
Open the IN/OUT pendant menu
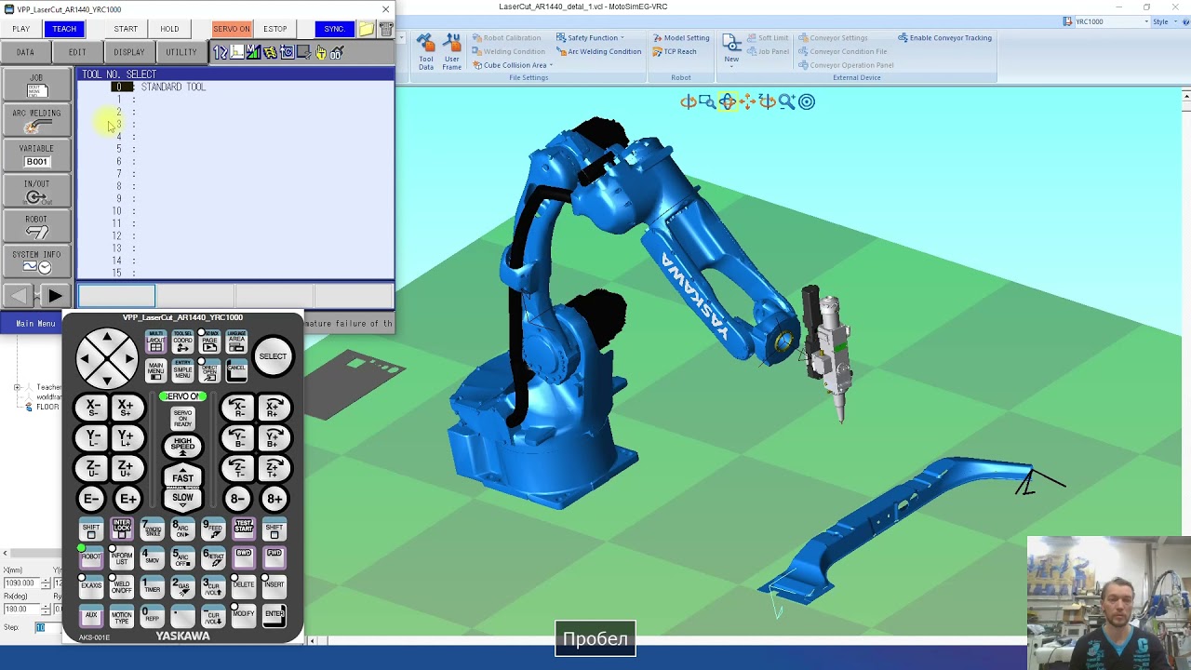pyautogui.click(x=36, y=191)
